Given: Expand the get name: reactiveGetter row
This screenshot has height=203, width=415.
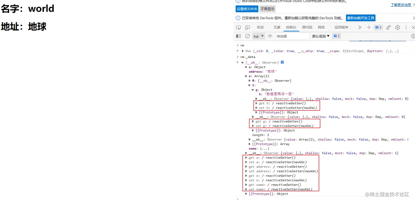Looking at the screenshot, I should [246, 185].
